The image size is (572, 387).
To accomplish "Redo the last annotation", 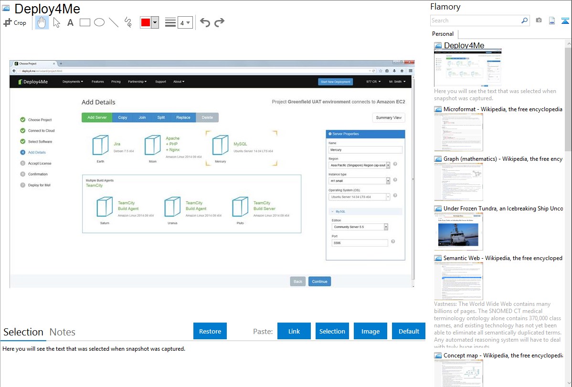I will 219,22.
